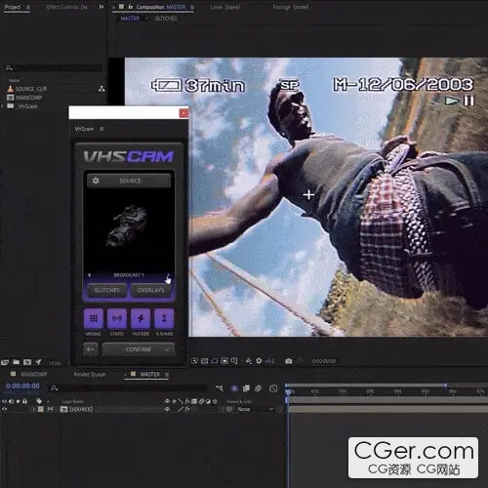Viewport: 488px width, 488px height.
Task: Select the Composition MASTER viewer tab
Action: click(x=161, y=7)
